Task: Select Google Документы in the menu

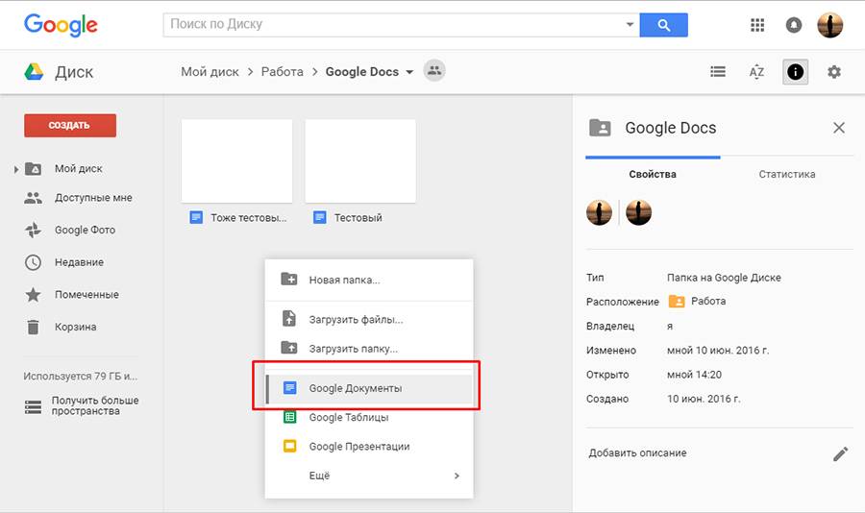Action: pyautogui.click(x=369, y=388)
